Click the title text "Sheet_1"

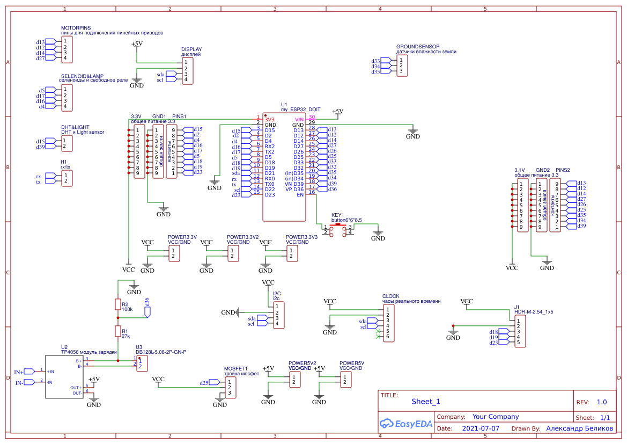click(x=426, y=402)
